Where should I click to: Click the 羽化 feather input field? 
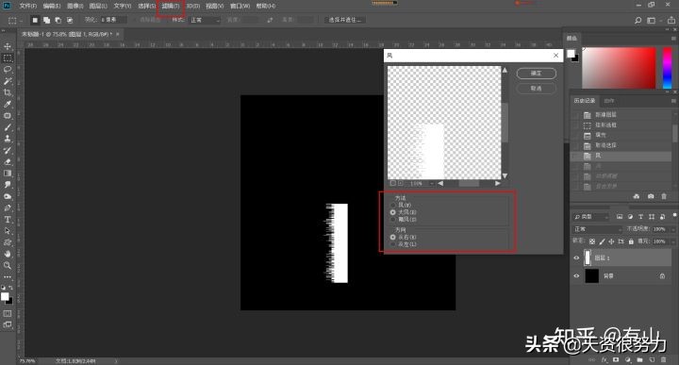point(113,20)
